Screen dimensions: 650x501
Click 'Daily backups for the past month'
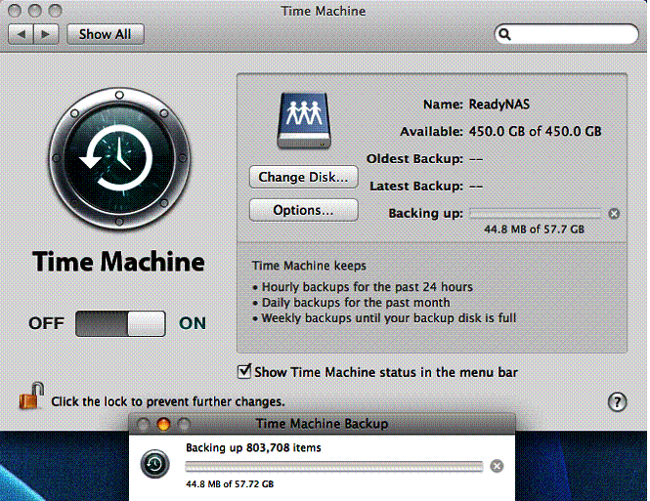(x=356, y=302)
